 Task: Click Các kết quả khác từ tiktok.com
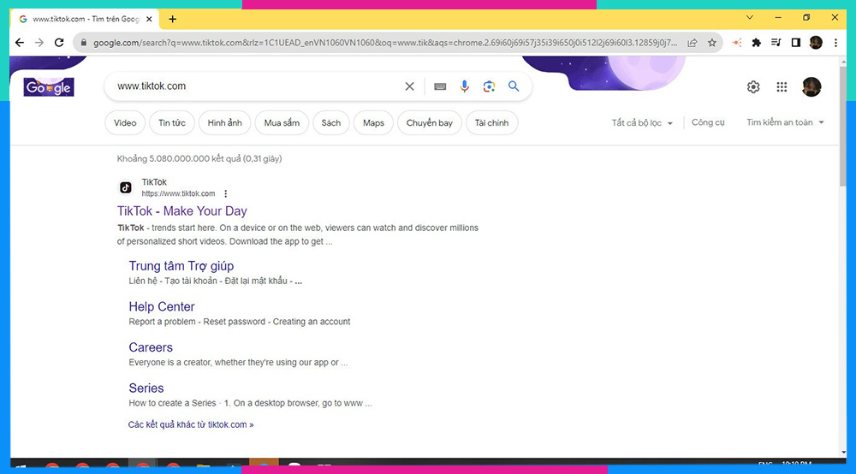click(x=191, y=424)
